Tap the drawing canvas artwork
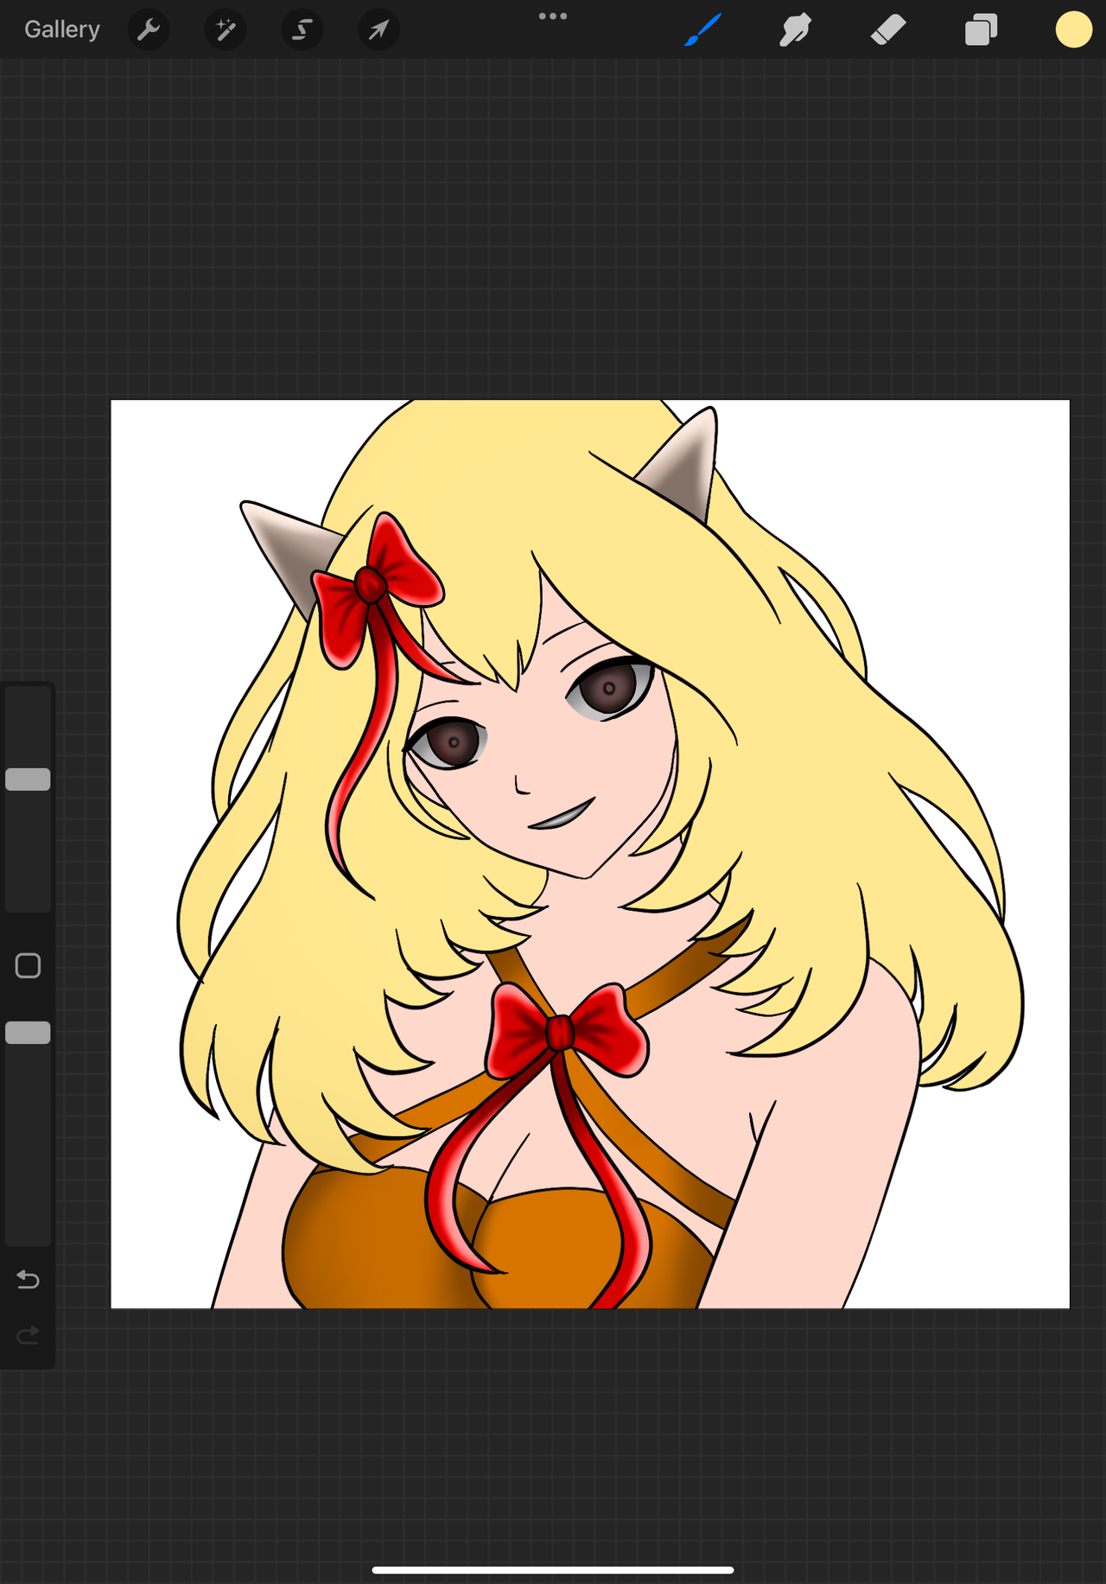The height and width of the screenshot is (1584, 1106). pos(590,854)
